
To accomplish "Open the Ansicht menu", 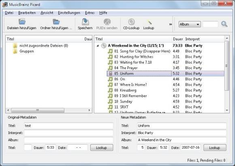I will tap(47, 13).
